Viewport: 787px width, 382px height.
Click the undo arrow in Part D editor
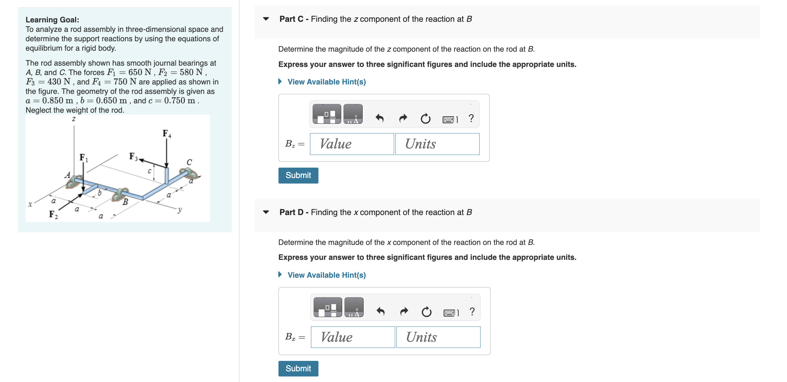381,312
